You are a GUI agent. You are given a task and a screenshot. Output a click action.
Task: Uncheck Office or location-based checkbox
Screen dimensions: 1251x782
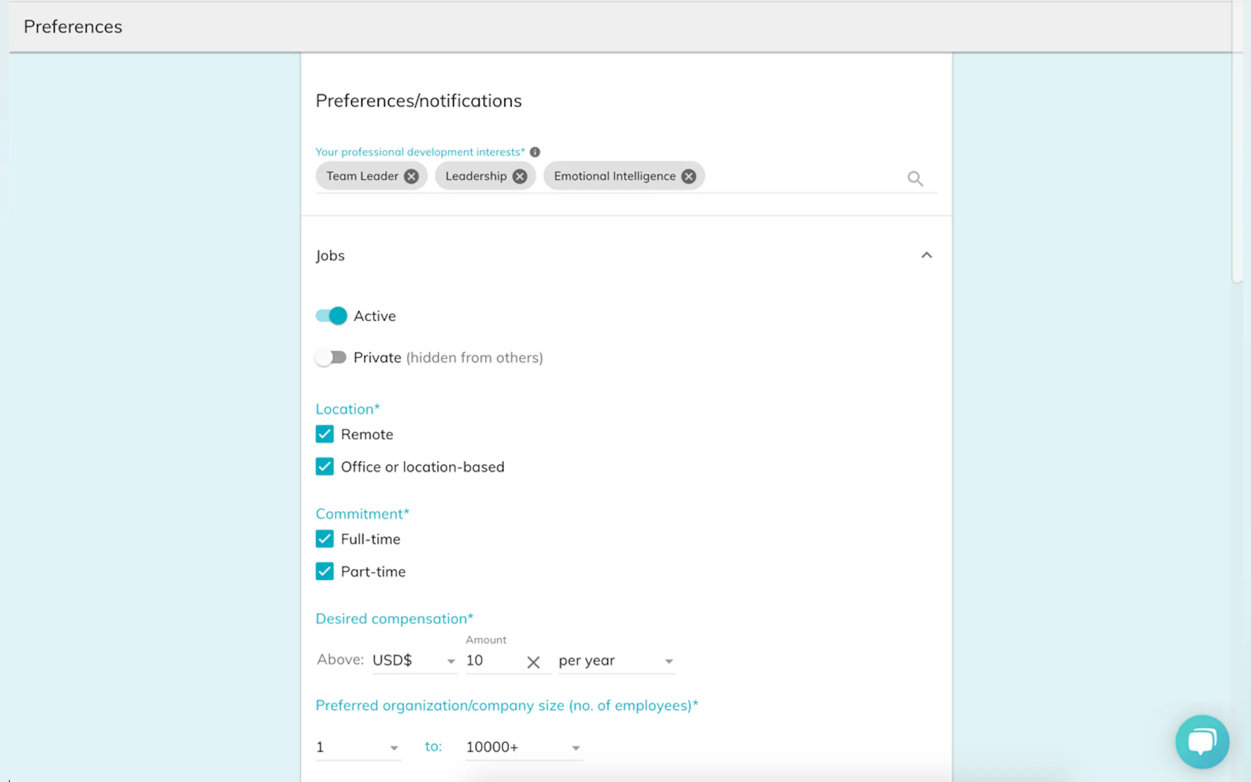tap(324, 466)
